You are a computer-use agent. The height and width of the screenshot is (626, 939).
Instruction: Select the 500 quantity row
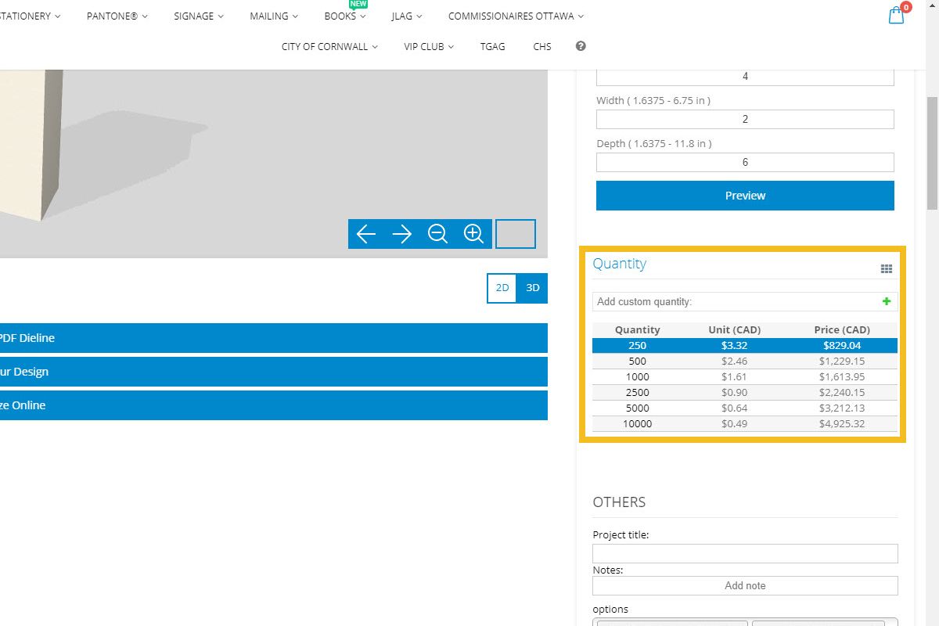tap(744, 361)
